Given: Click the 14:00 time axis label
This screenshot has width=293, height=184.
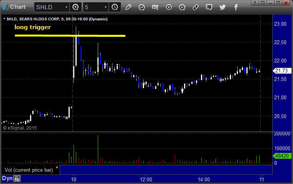Looking at the screenshot, I should click(204, 179).
